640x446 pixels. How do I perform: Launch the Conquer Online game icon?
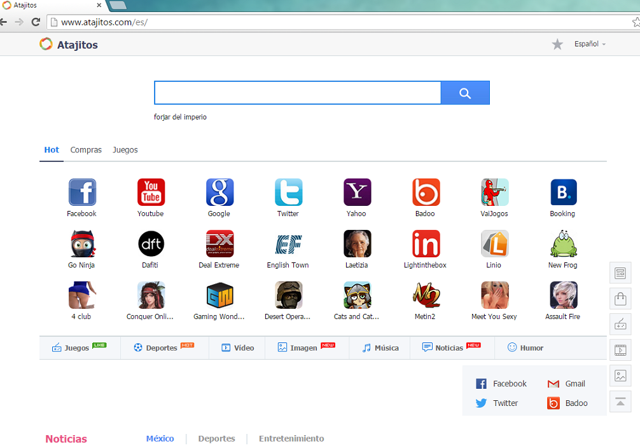(x=151, y=295)
